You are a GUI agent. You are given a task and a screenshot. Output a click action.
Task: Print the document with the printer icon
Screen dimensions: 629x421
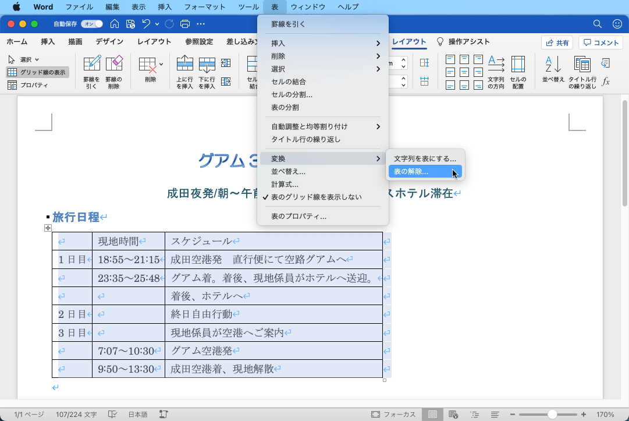pyautogui.click(x=185, y=24)
